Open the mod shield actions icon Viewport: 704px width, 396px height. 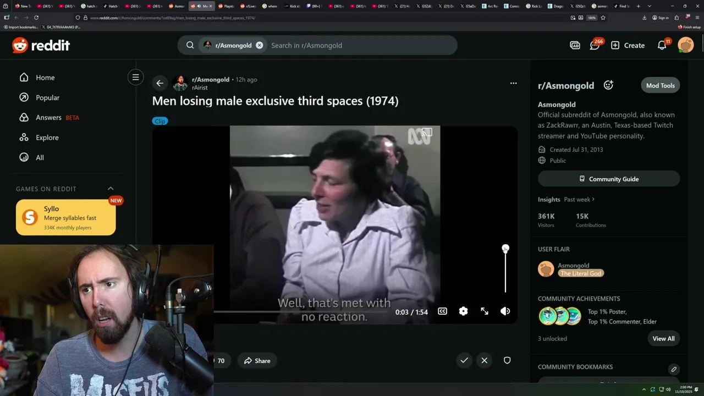click(507, 360)
